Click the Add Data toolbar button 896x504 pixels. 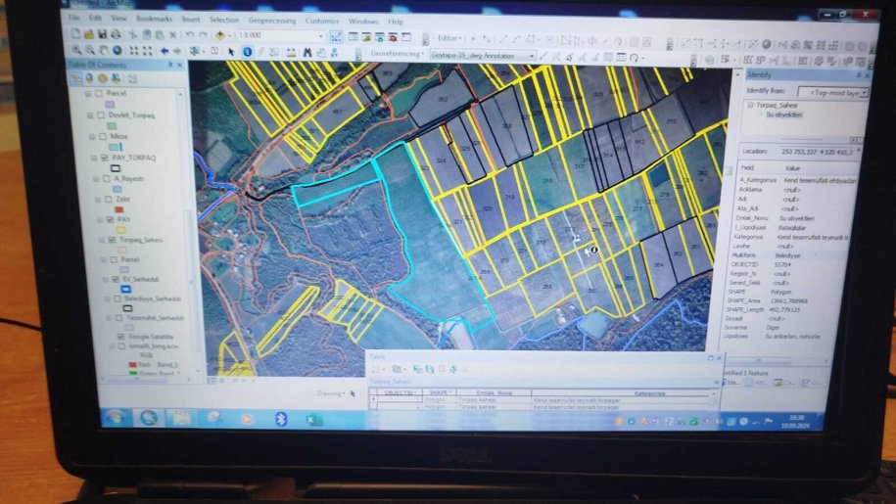tap(219, 35)
